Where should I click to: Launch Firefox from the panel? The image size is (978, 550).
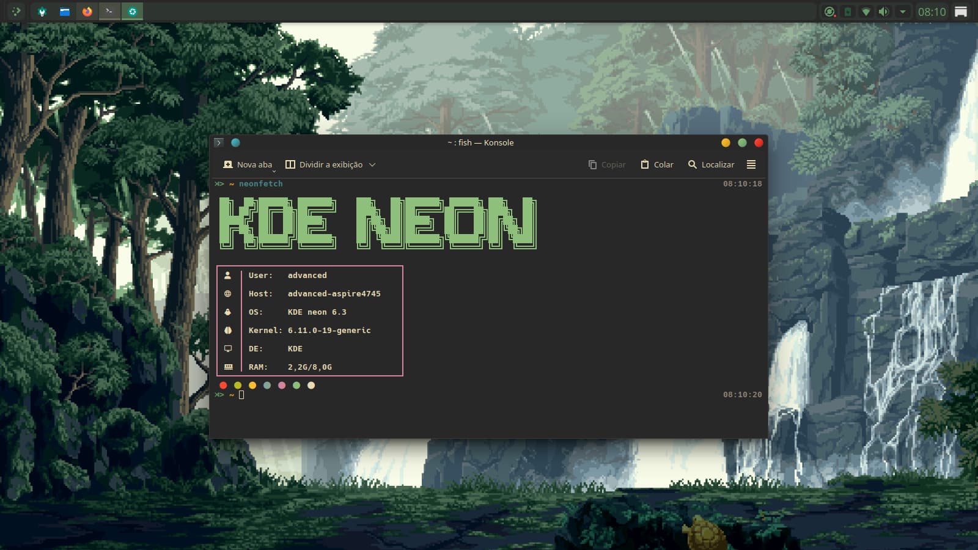tap(87, 12)
